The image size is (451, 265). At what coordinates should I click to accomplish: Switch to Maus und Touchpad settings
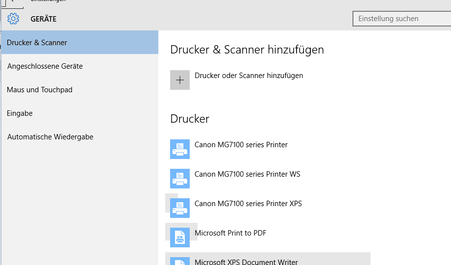tap(80, 90)
